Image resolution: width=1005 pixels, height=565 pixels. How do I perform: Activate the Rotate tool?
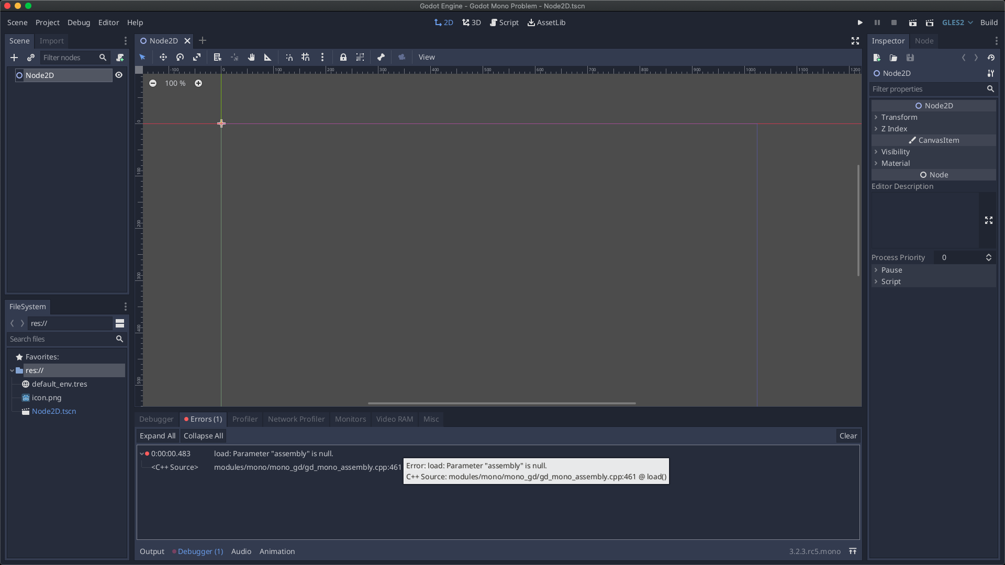[x=180, y=58]
